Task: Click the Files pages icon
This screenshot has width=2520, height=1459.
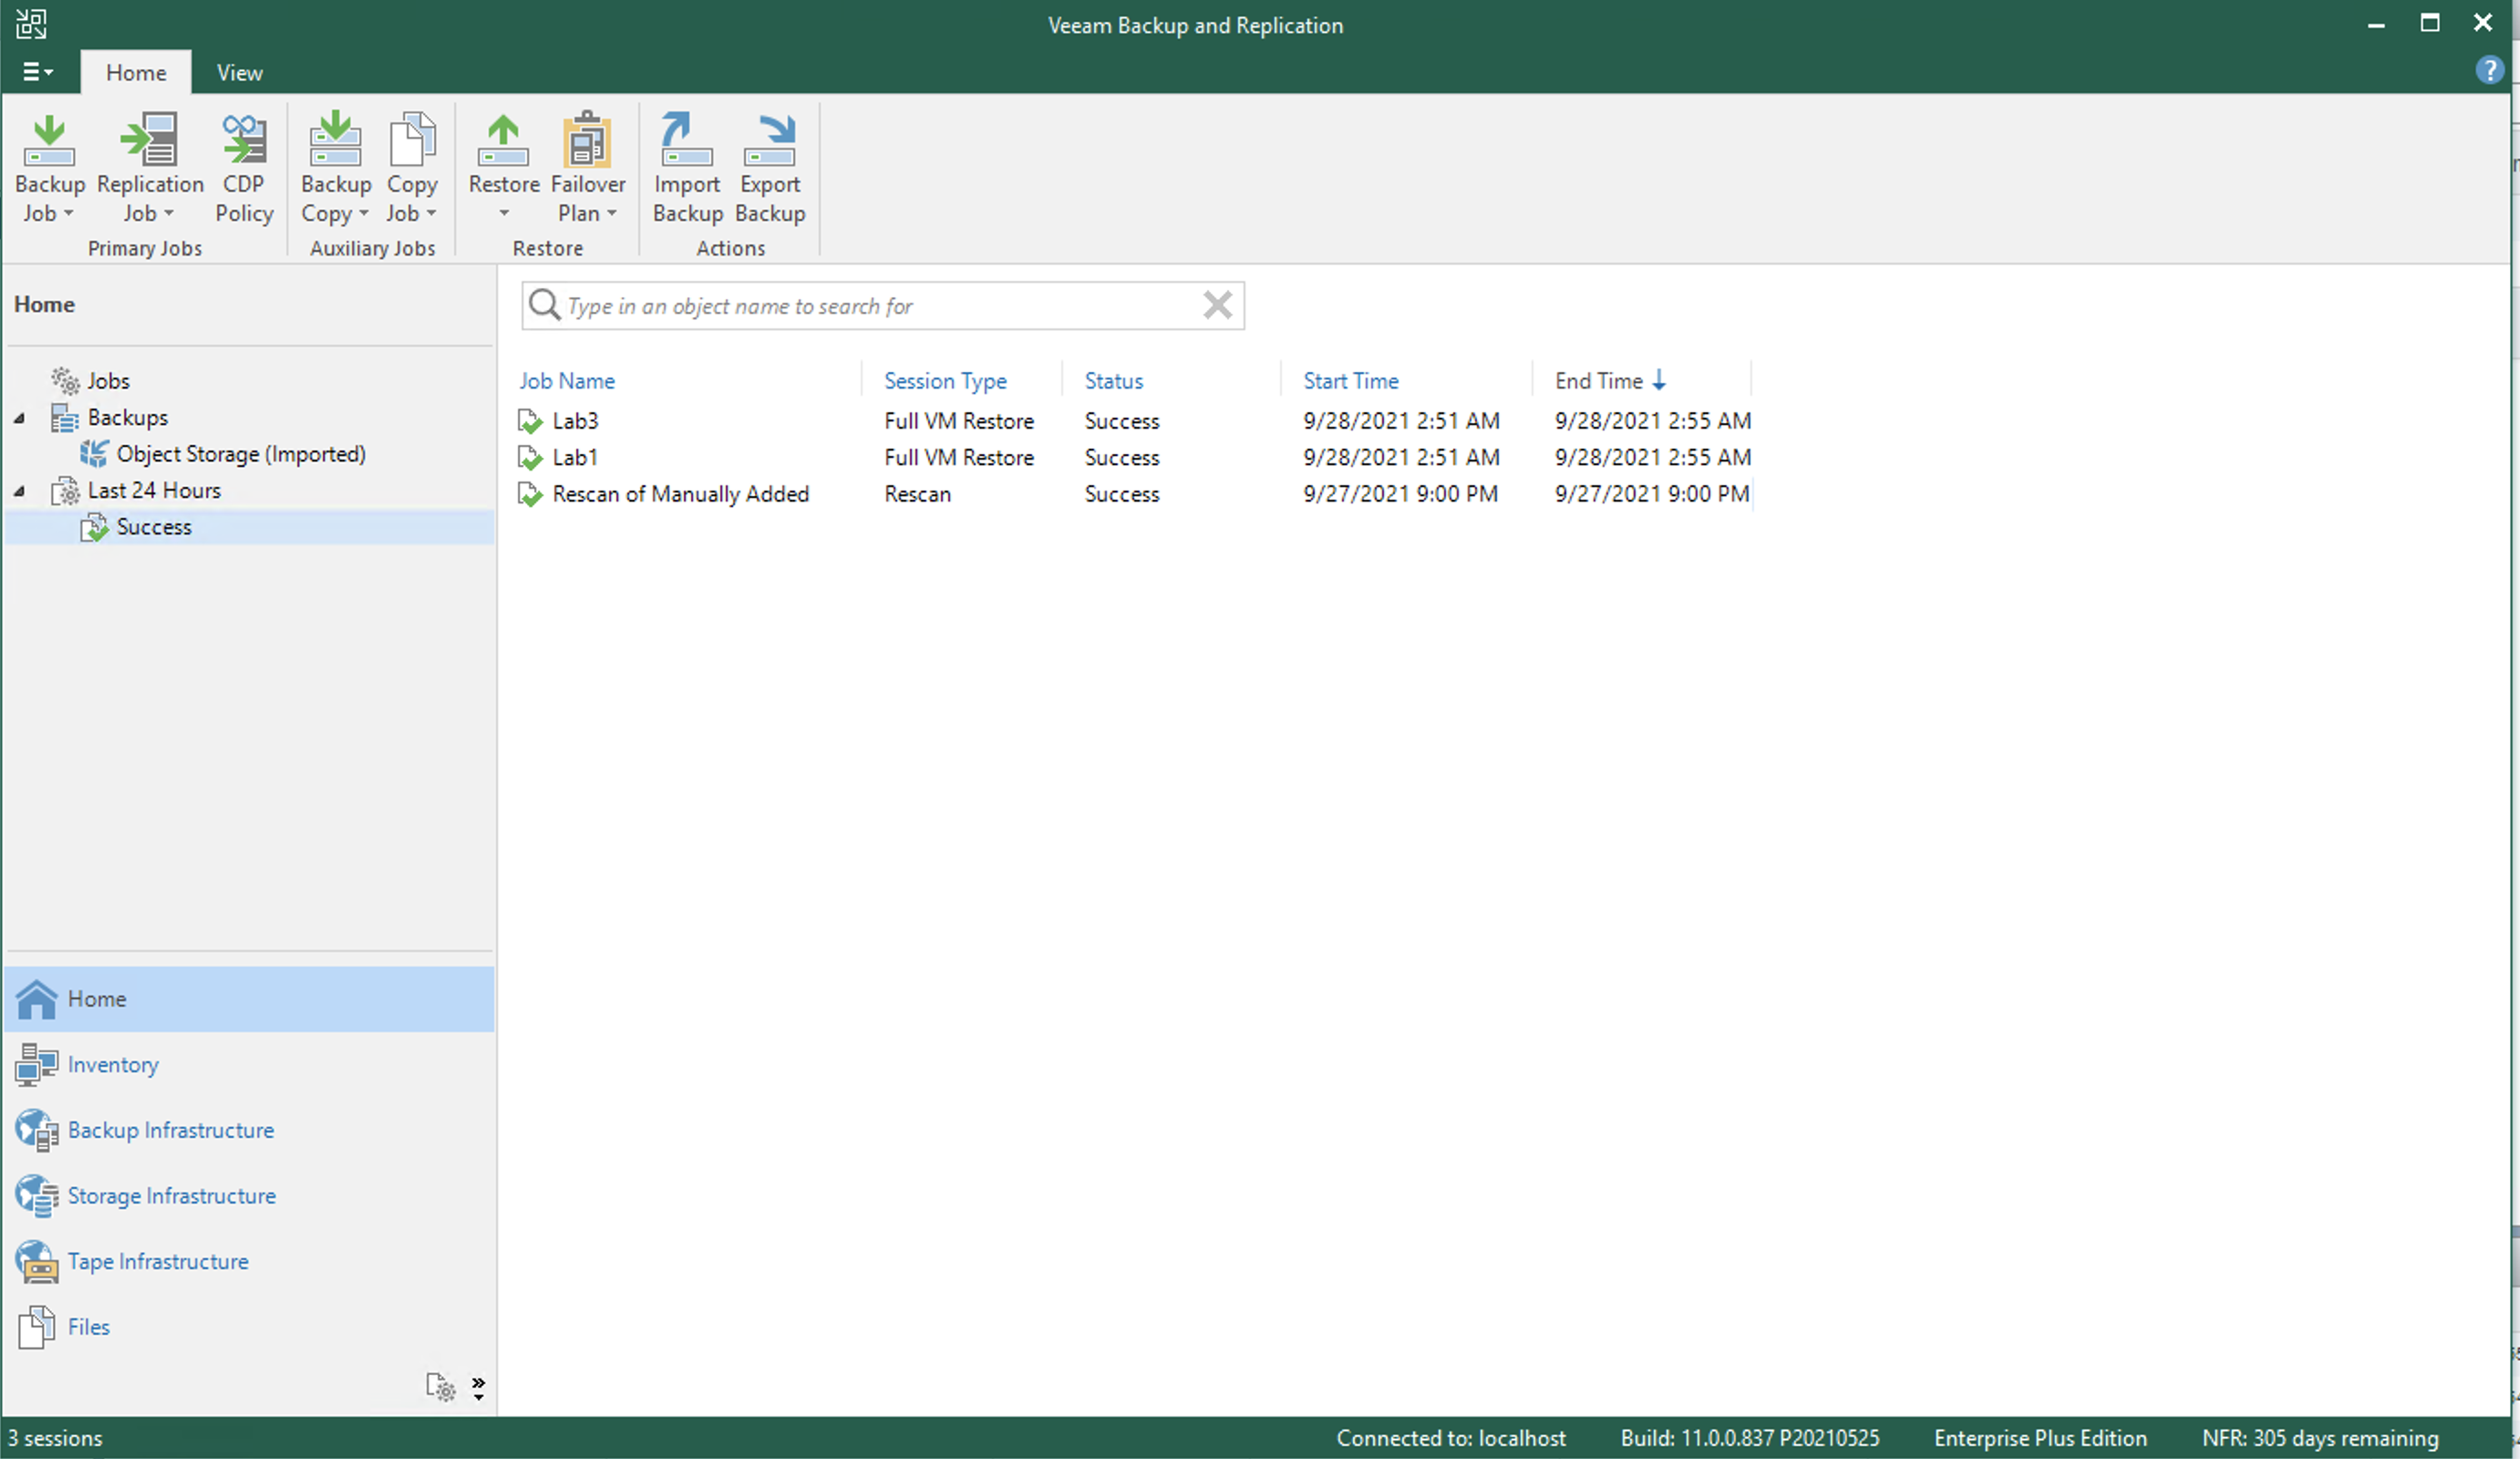Action: [37, 1328]
